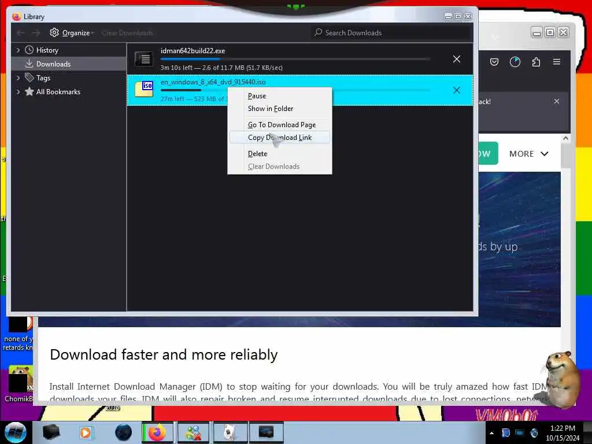Expand the All Bookmarks tree node
The width and height of the screenshot is (592, 444).
tap(18, 92)
